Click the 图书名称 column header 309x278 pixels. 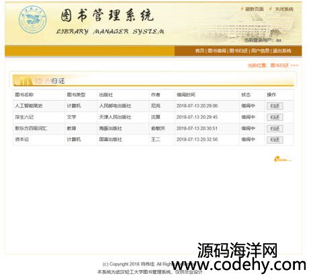click(24, 95)
